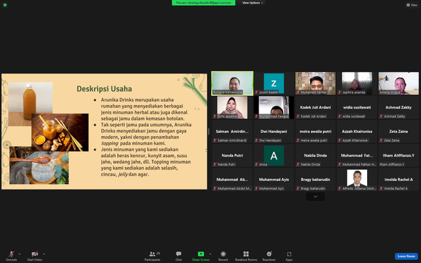Select the Ilham Aliffianzo.Y tile
The height and width of the screenshot is (263, 421).
coord(399,155)
